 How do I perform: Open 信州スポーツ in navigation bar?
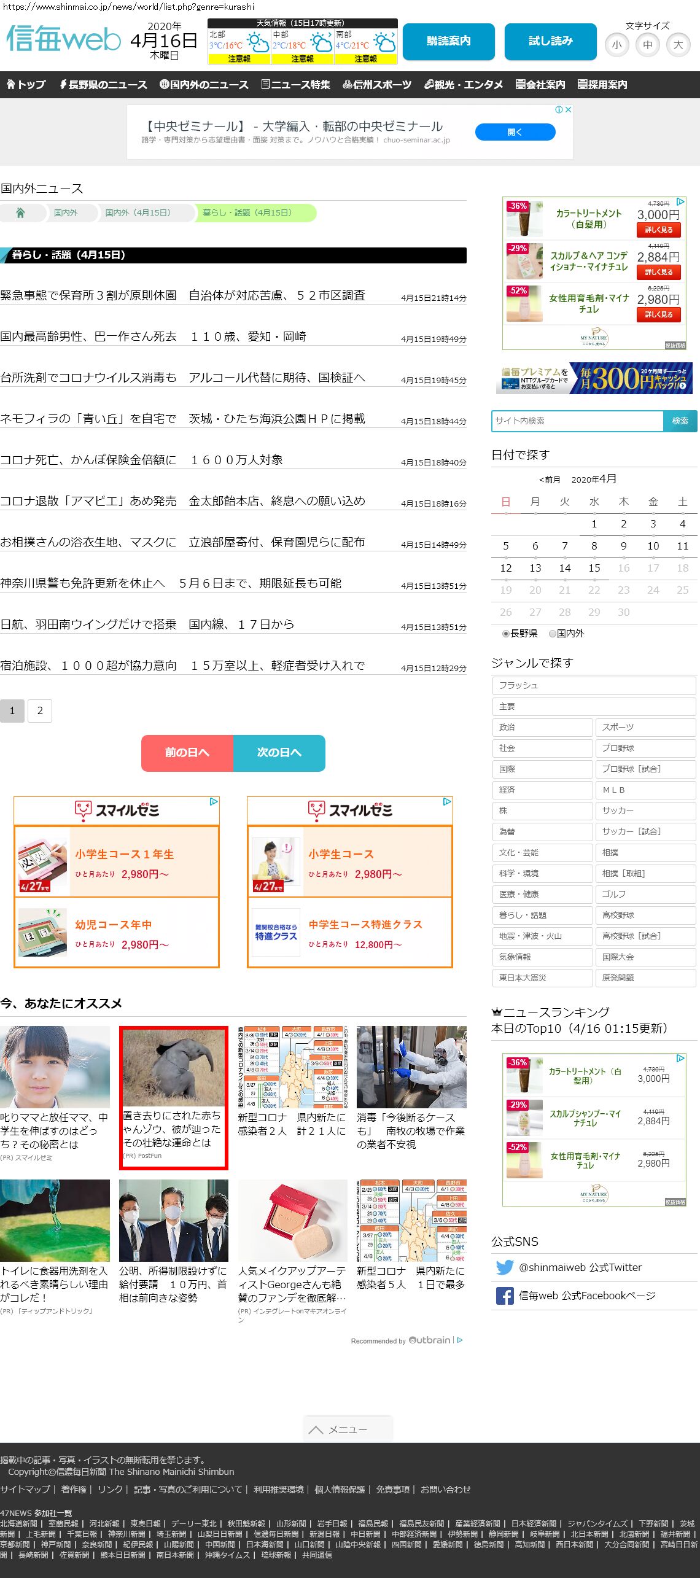click(x=377, y=85)
